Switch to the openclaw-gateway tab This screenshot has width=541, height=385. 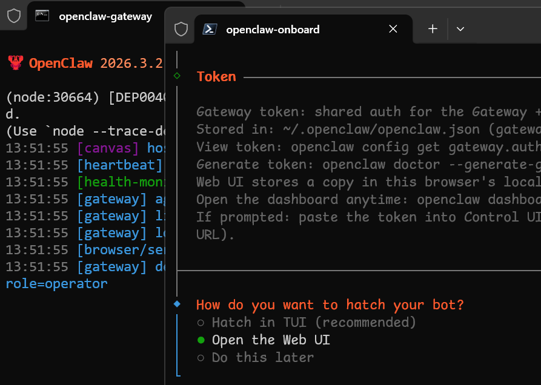105,16
